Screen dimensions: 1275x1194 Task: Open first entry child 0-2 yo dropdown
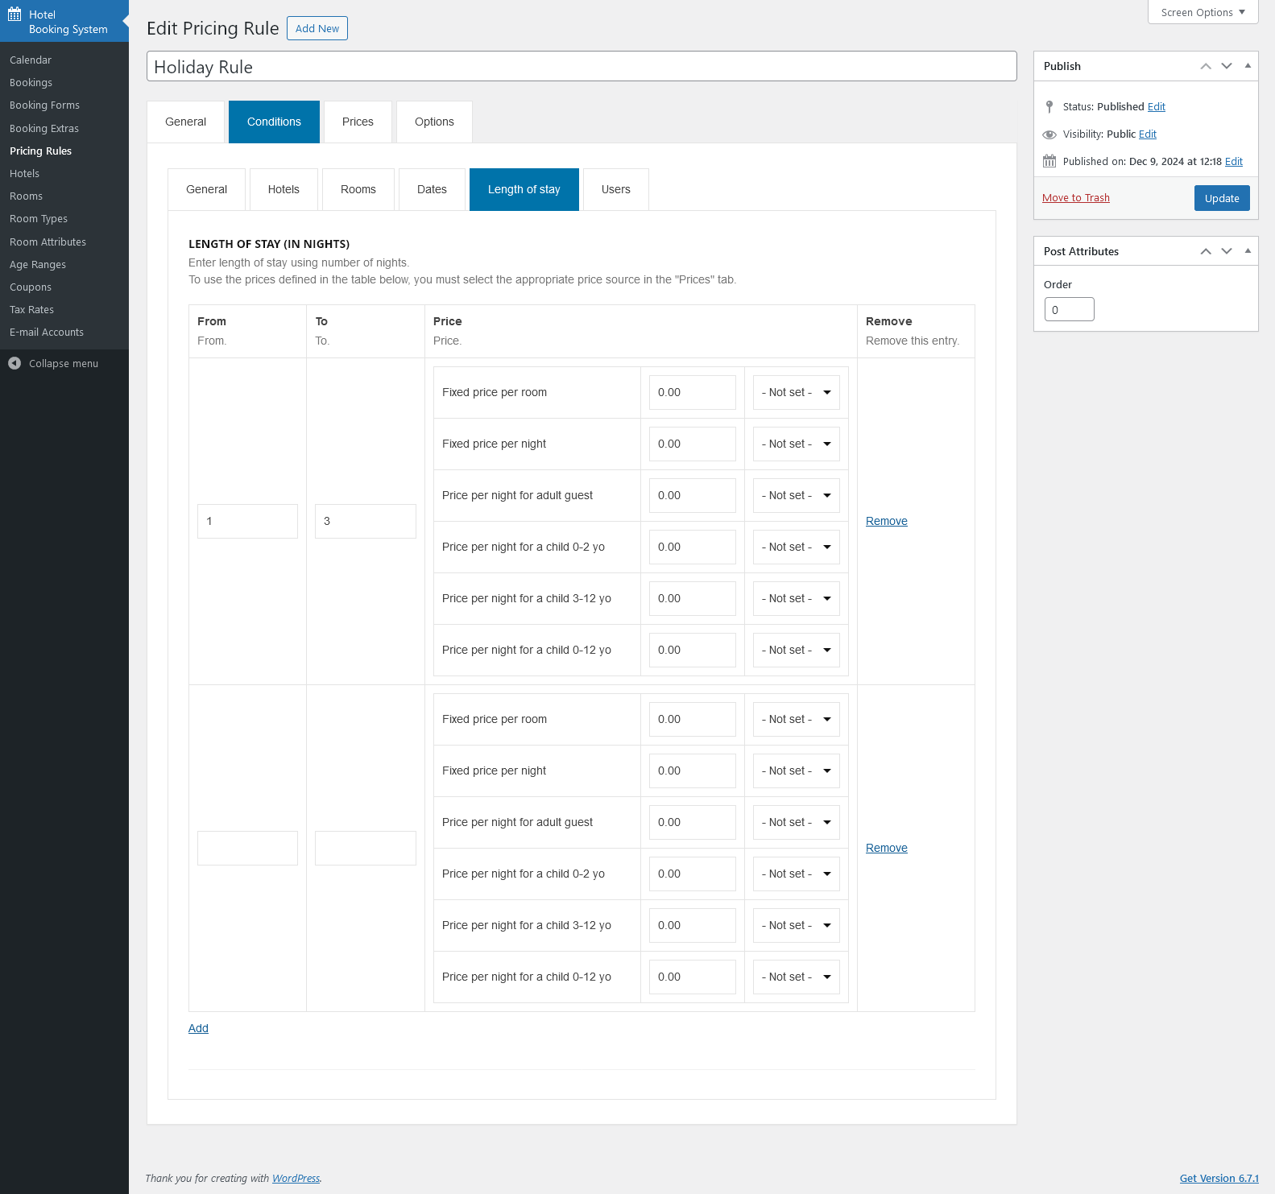click(796, 547)
